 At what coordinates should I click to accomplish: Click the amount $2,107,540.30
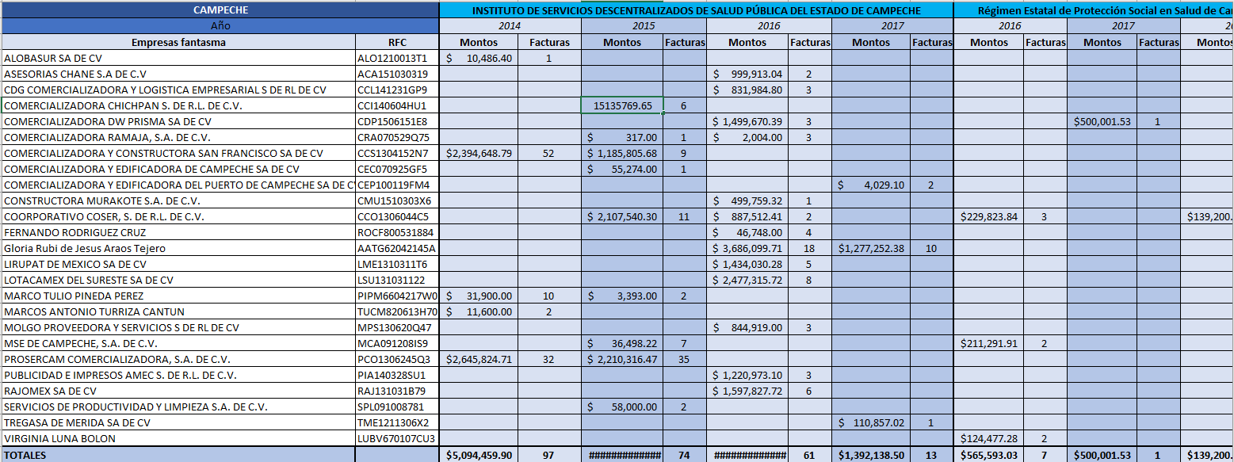pos(622,216)
